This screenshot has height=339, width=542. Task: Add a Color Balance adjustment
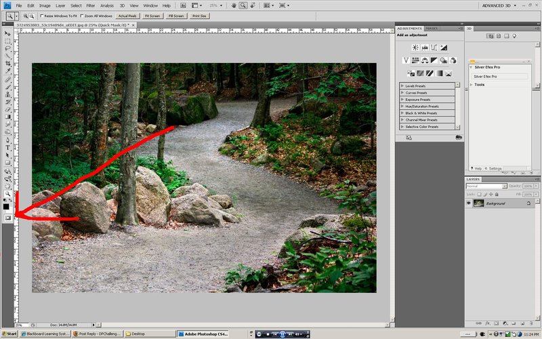tap(425, 60)
